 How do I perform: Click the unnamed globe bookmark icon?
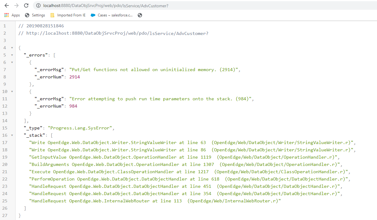coord(140,15)
